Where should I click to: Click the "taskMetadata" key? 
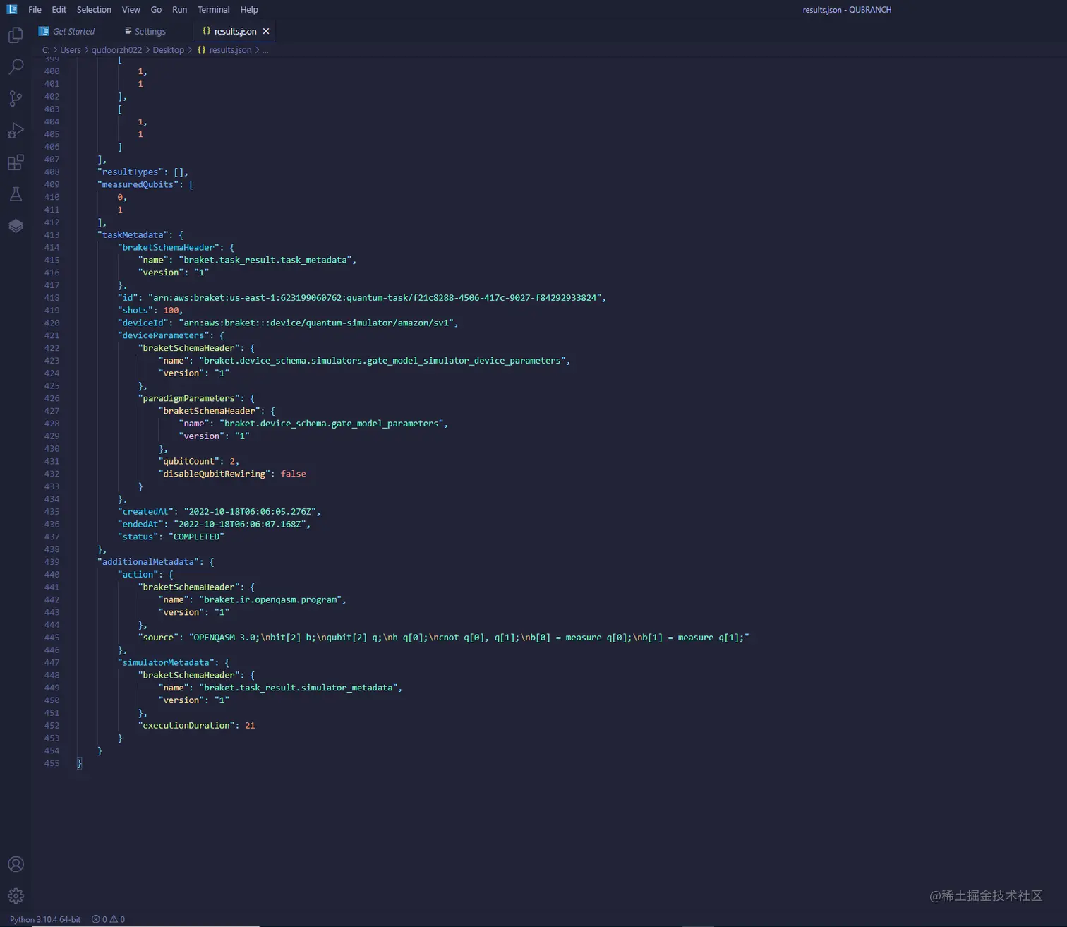[133, 235]
